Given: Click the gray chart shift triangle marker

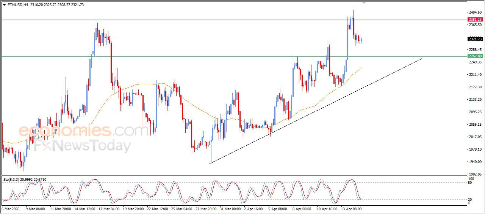Looking at the screenshot, I should coord(364,3).
